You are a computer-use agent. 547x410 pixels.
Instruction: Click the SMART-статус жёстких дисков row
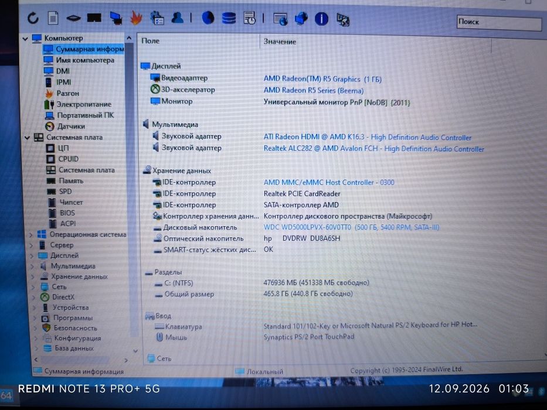coord(209,250)
